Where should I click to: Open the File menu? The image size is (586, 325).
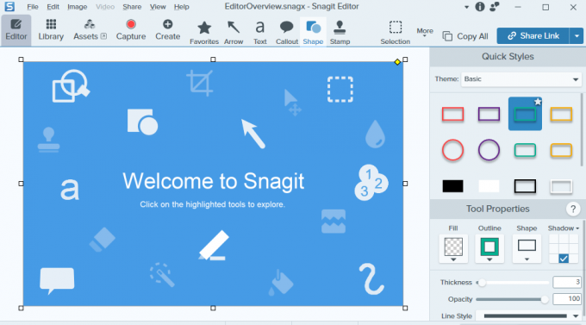33,7
